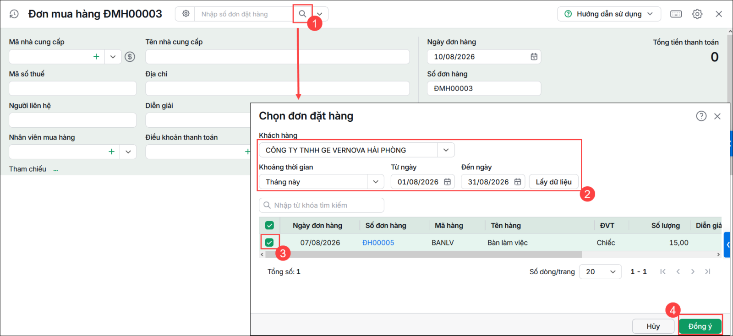Click Lấy dữ liệu button
The image size is (733, 336).
click(x=553, y=182)
